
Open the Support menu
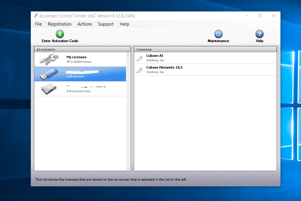tap(106, 24)
